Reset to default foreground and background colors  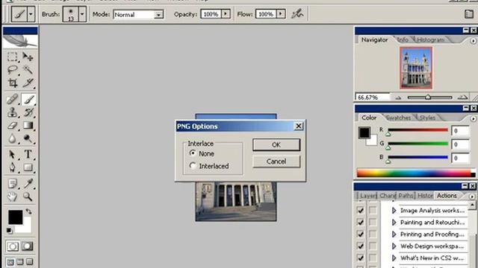[10, 231]
